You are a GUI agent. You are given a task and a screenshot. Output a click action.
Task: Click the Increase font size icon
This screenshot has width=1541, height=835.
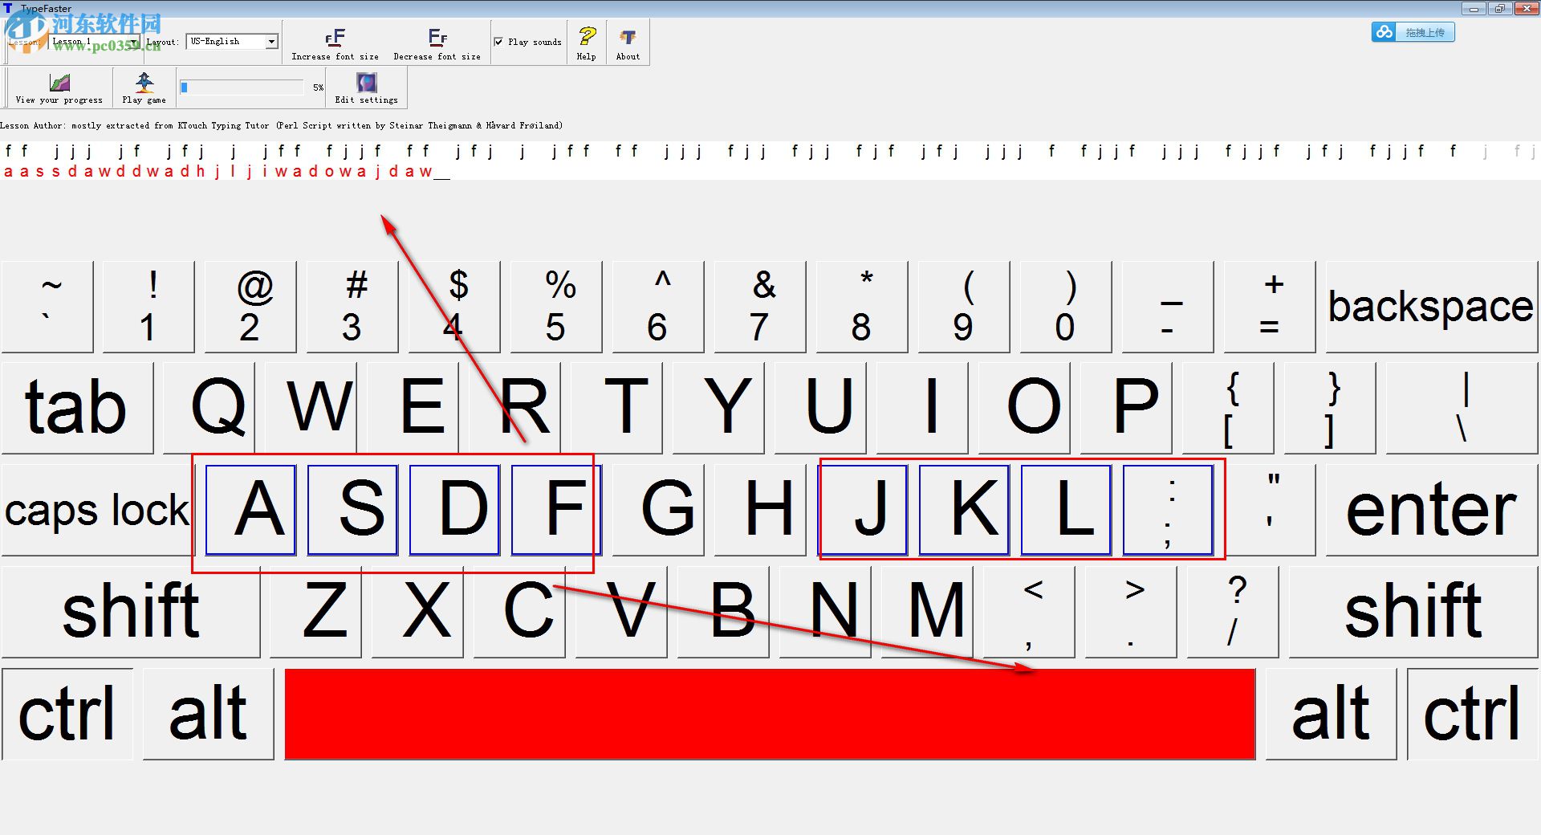[x=335, y=37]
